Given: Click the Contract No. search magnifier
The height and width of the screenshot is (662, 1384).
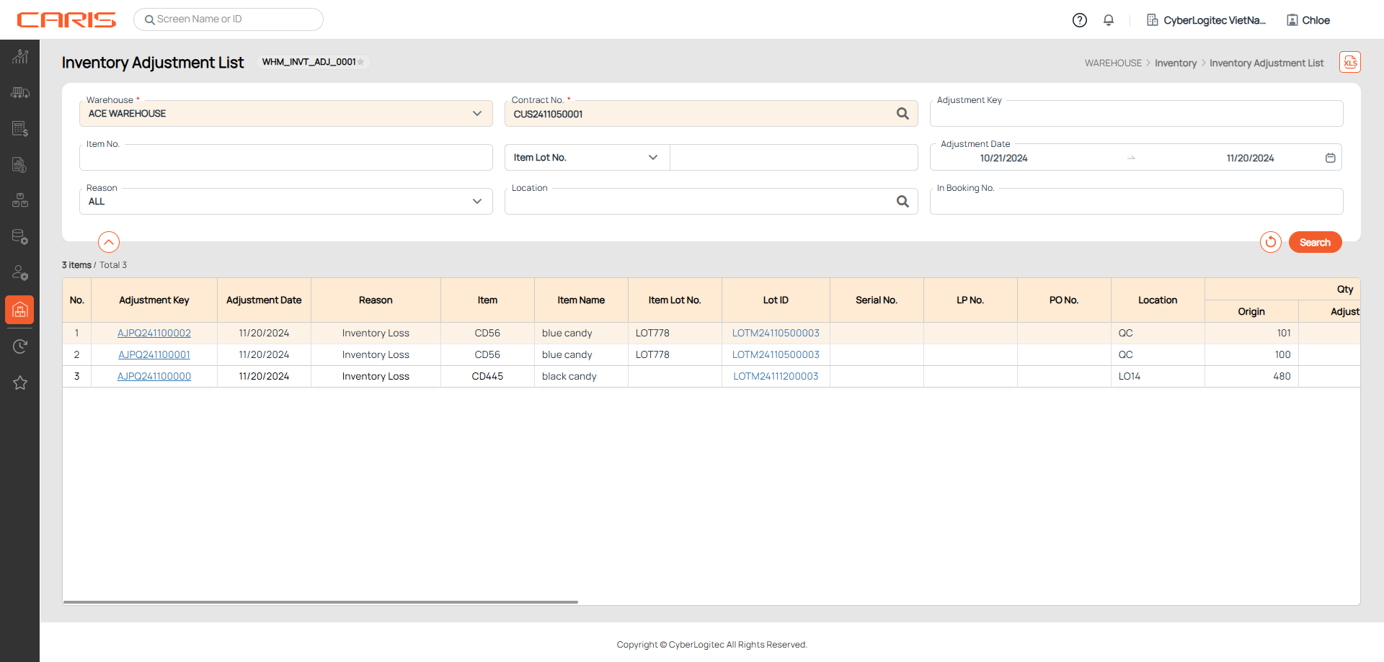Looking at the screenshot, I should [902, 114].
